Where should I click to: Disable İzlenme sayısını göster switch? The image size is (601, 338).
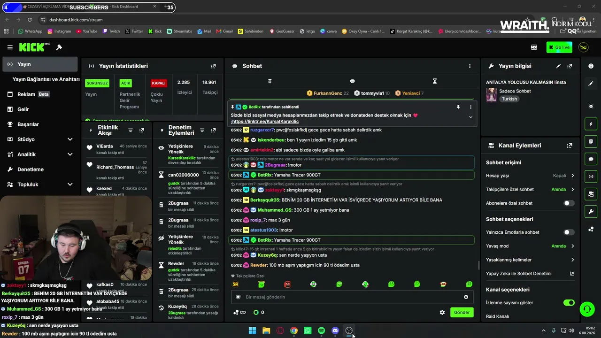click(x=569, y=303)
